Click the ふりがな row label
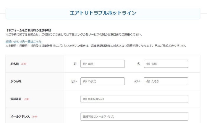Image resolution: width=207 pixels, height=123 pixels. pos(16,81)
